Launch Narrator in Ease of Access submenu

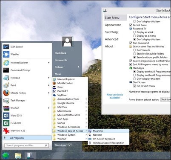pyautogui.click(x=108, y=135)
